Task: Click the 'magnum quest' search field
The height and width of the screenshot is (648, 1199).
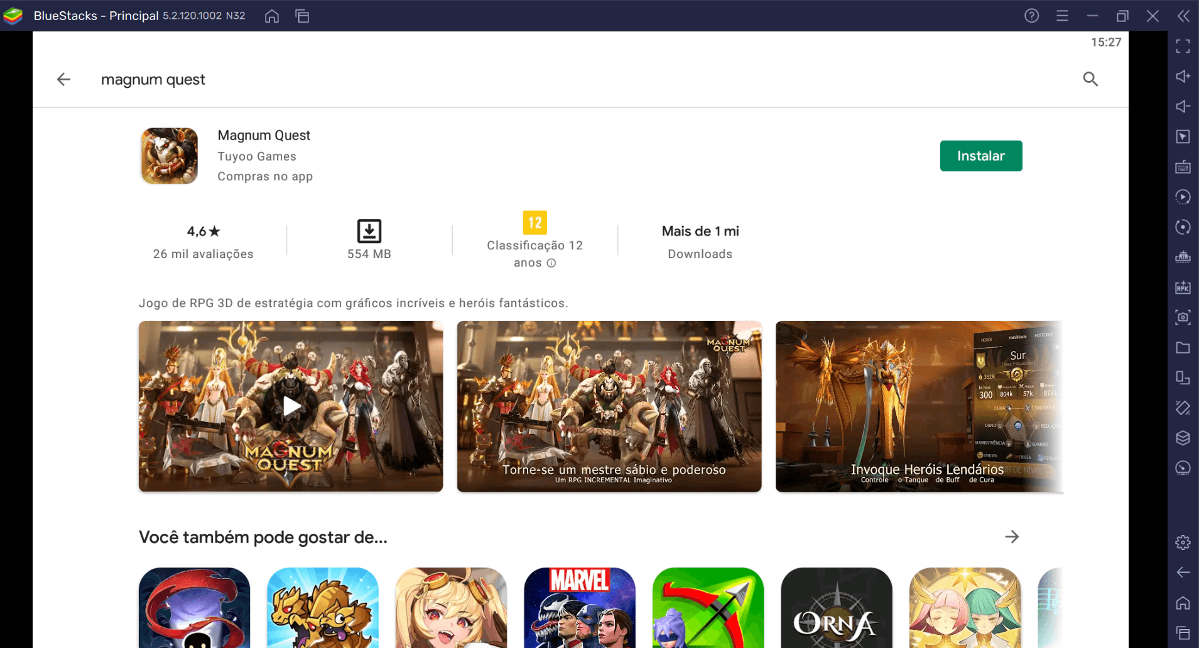Action: click(x=153, y=80)
